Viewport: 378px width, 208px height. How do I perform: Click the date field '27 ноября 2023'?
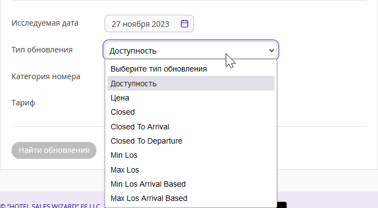149,23
